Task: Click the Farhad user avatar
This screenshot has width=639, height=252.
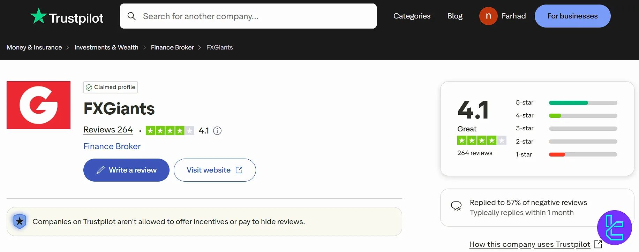Action: (x=488, y=16)
